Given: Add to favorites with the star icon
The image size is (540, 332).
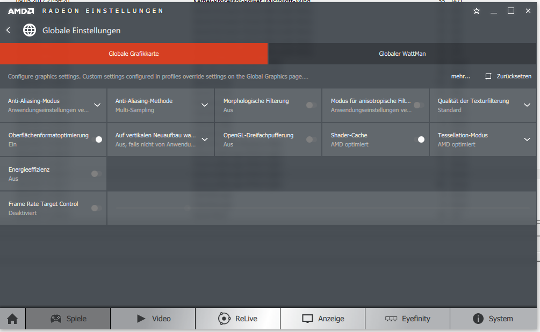Looking at the screenshot, I should [477, 11].
